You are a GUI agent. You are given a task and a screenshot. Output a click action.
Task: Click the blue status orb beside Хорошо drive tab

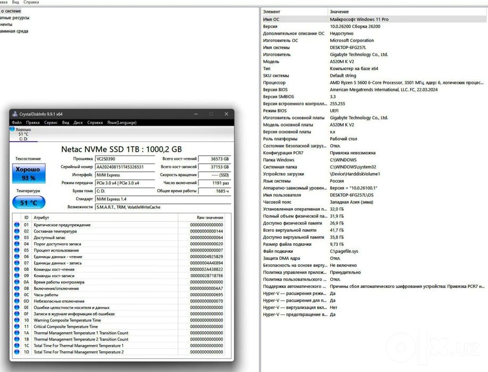[x=12, y=129]
